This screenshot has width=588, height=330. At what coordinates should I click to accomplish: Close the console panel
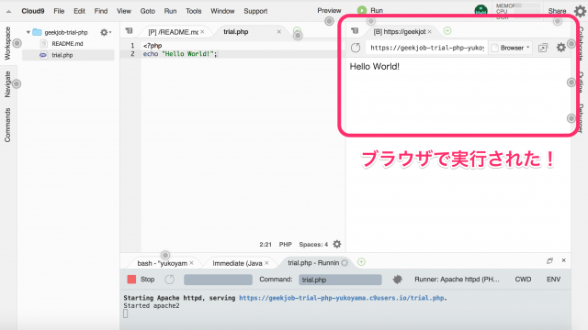563,260
